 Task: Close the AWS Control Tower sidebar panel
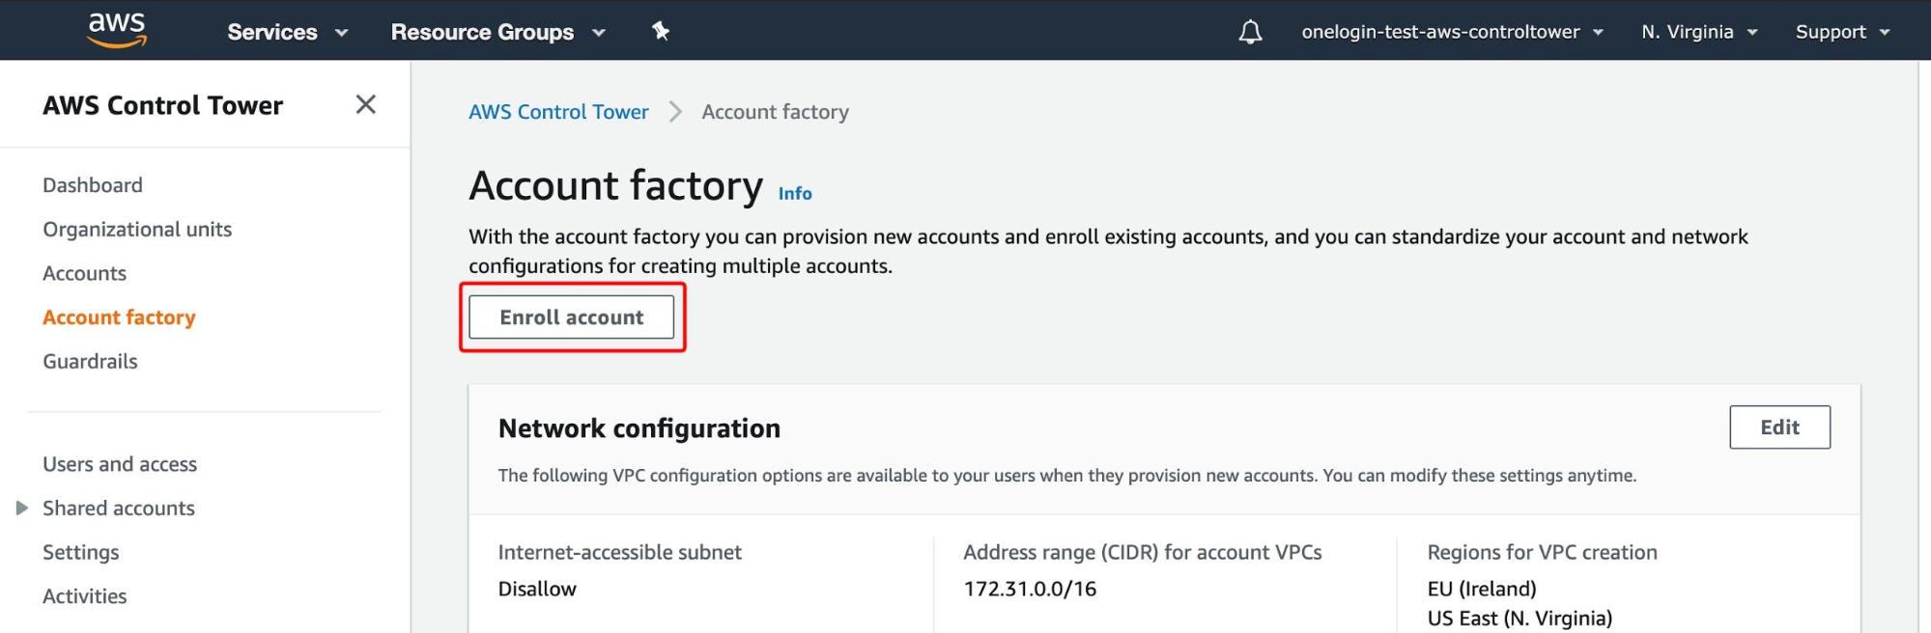[x=365, y=104]
